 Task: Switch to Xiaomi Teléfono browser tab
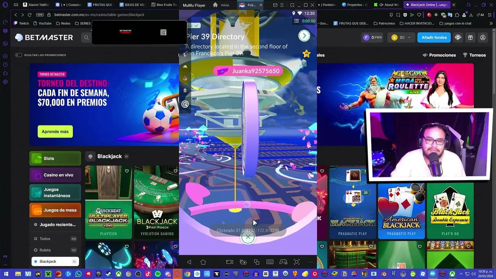(36, 5)
